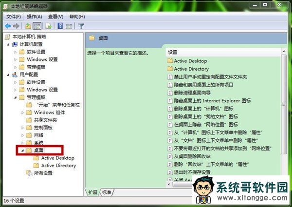Open the 文件(F) menu
292x207 pixels.
14,17
